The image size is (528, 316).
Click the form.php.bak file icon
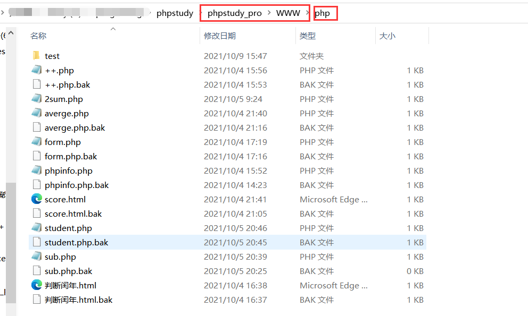coord(36,156)
